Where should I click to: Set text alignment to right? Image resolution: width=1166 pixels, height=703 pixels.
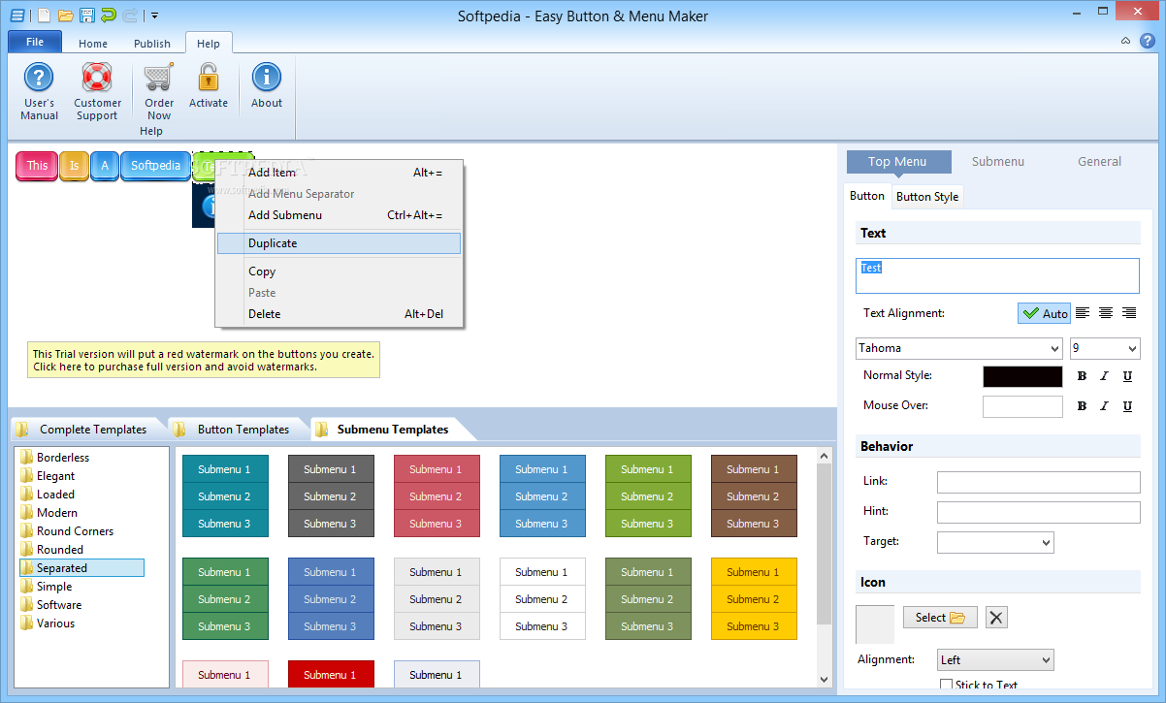tap(1129, 313)
